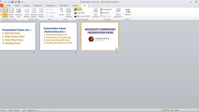Save the presentation using the floppy icon
Image resolution: width=199 pixels, height=112 pixels.
(x=12, y=2)
